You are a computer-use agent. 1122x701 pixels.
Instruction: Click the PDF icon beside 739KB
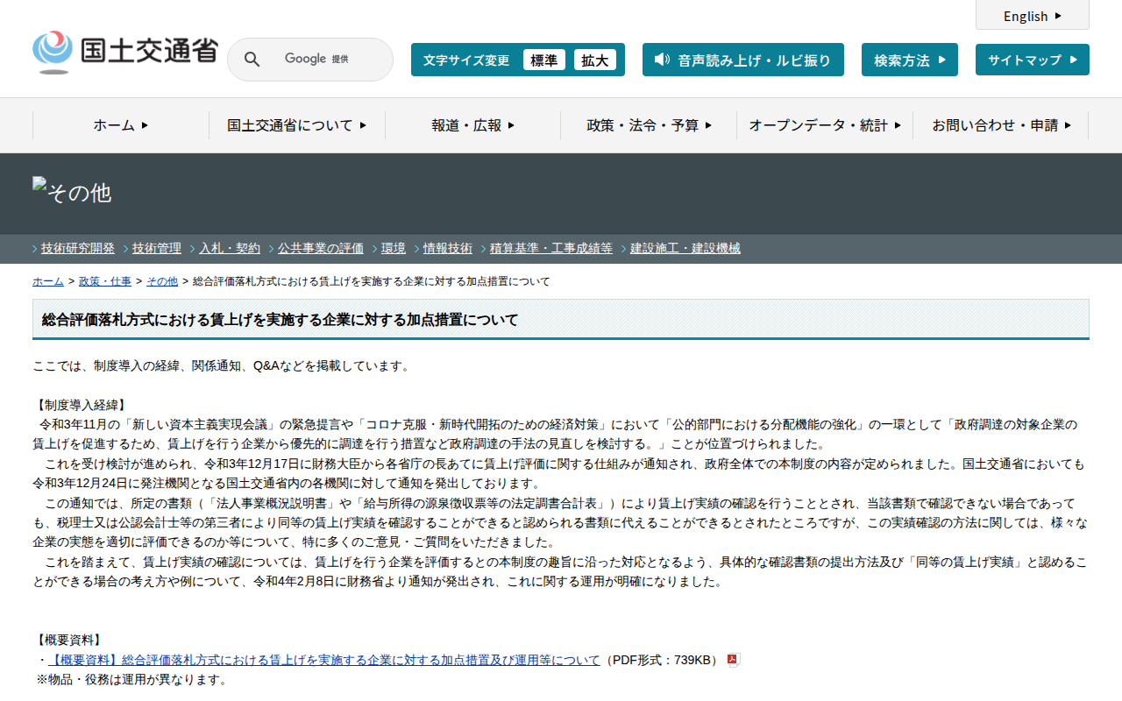[x=734, y=660]
